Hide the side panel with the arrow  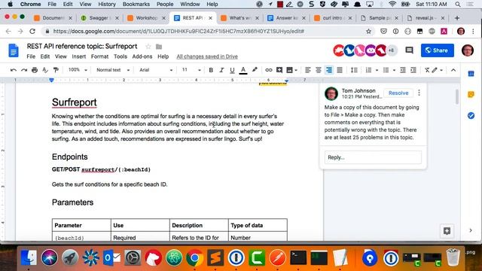(471, 230)
